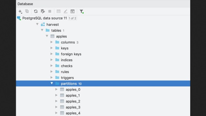The height and width of the screenshot is (116, 206).
Task: Click the PostgreSQL elephant data source icon
Action: 19,18
